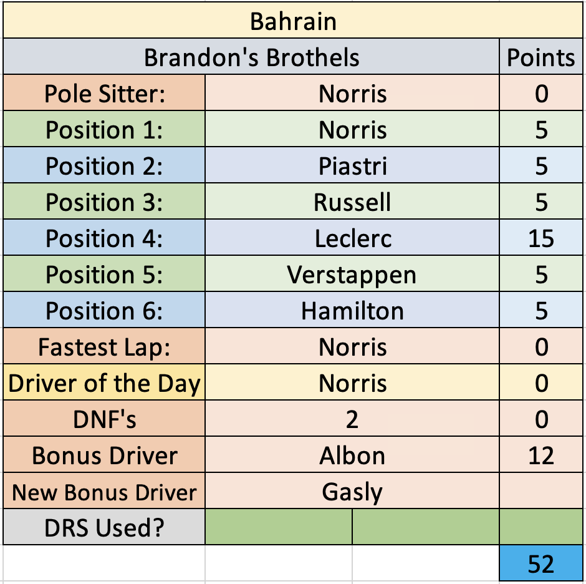
Task: Select the DRS Used? label cell
Action: (x=104, y=527)
